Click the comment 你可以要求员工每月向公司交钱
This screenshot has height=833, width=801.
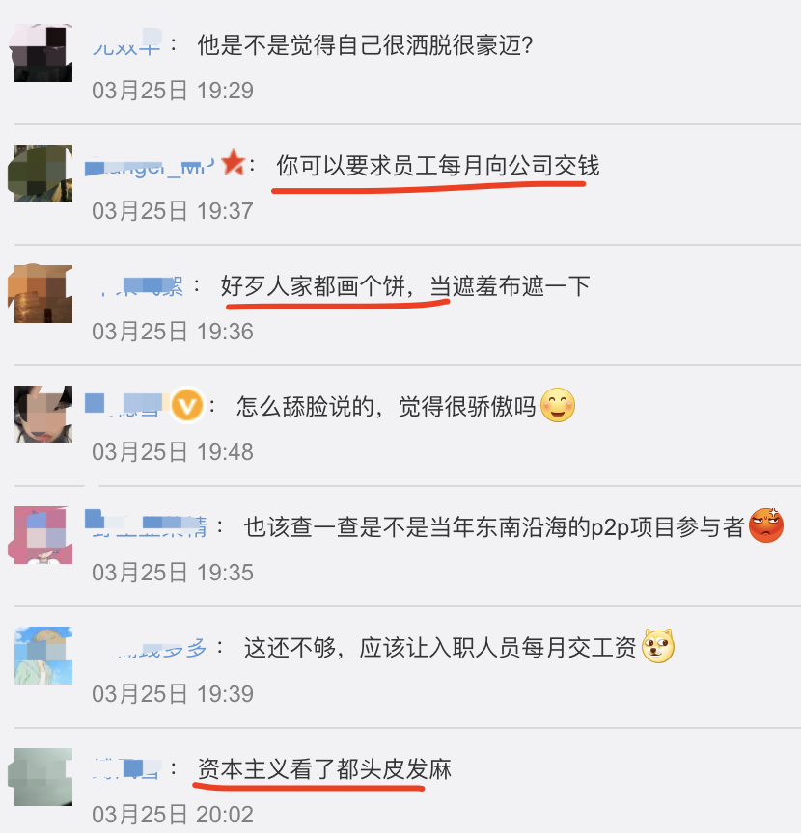tap(438, 166)
